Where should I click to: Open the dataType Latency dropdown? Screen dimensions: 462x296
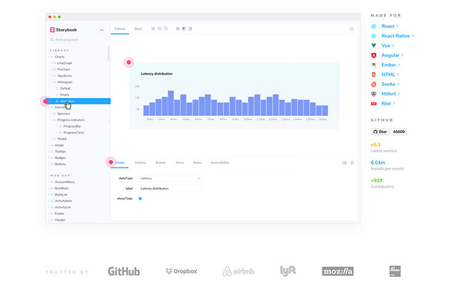(170, 178)
